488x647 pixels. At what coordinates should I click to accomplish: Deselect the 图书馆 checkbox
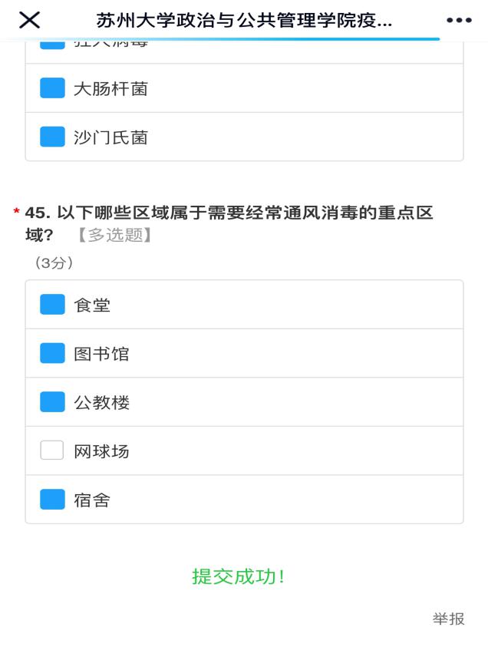tap(52, 353)
